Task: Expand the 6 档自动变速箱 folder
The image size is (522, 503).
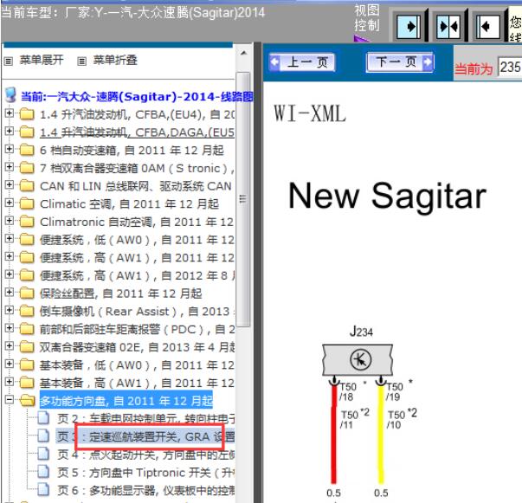Action: (x=10, y=149)
